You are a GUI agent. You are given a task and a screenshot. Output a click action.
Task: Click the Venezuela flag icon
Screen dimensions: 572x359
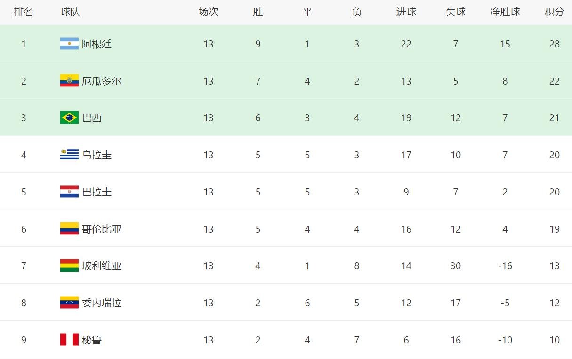coord(69,303)
